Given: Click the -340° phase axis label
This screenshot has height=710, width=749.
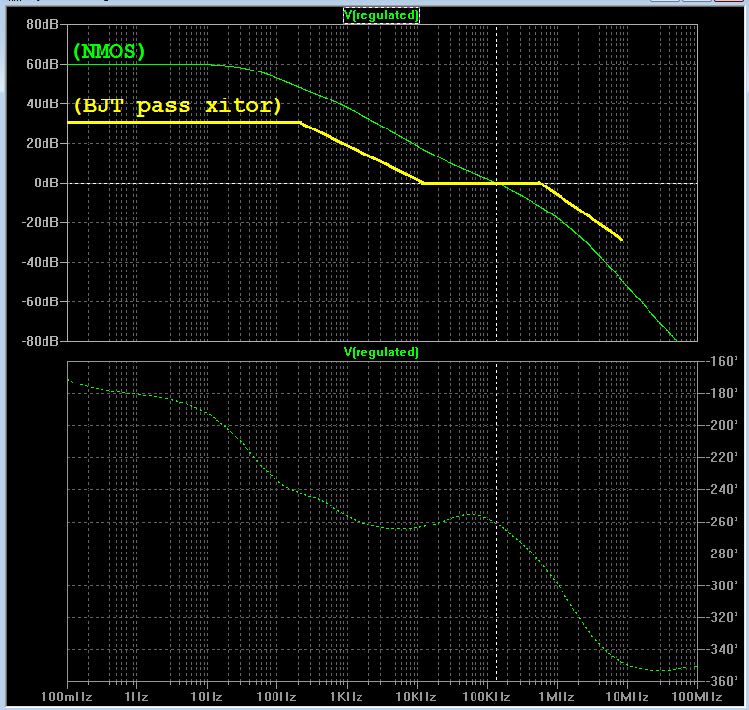Looking at the screenshot, I should point(722,649).
